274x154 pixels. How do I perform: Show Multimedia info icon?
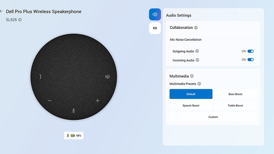(x=192, y=76)
